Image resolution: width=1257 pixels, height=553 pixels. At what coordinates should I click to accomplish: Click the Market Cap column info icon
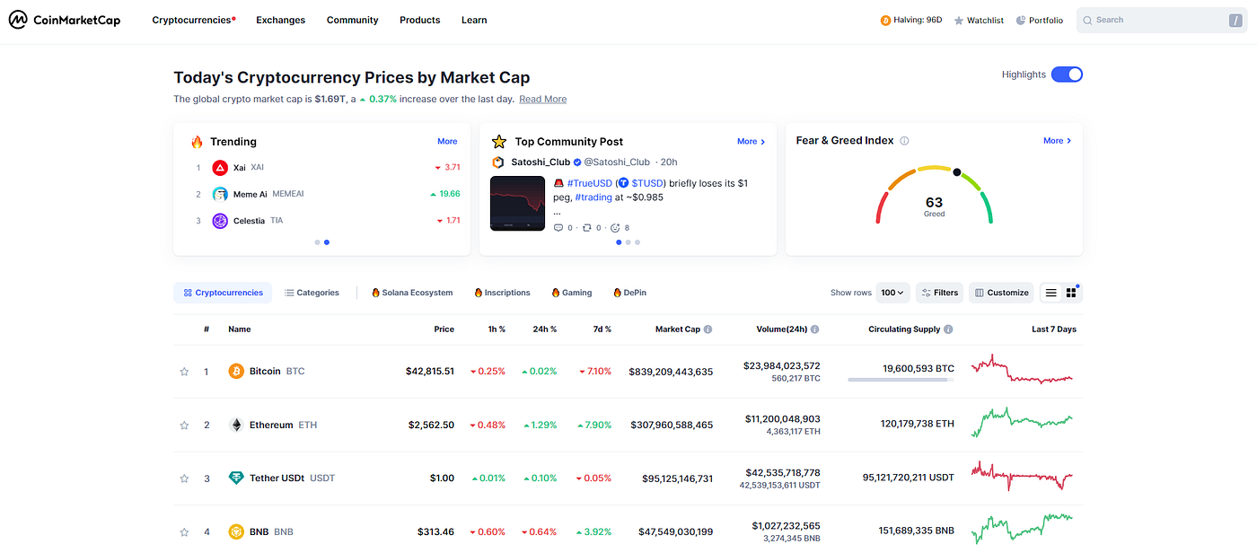click(x=708, y=329)
